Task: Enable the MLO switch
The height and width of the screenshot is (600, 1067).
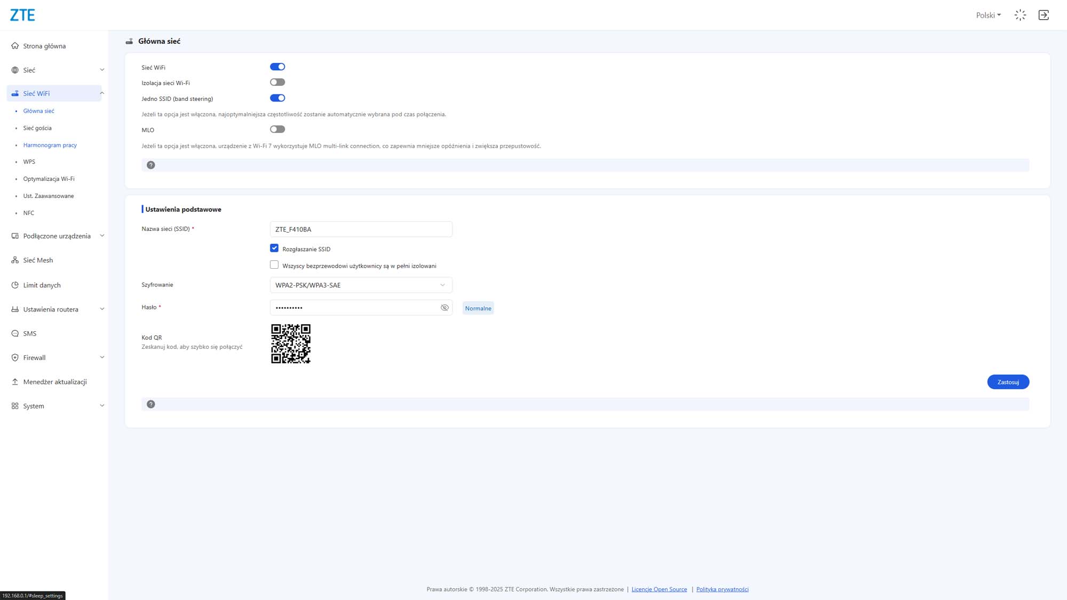Action: pyautogui.click(x=277, y=129)
